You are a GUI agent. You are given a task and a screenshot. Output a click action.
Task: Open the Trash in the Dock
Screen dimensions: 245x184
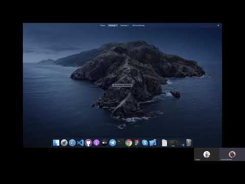coord(188,143)
